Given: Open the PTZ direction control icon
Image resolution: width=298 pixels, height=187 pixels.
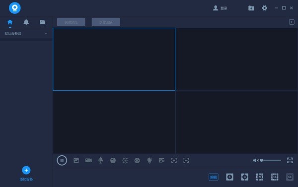Looking at the screenshot, I should click(137, 161).
